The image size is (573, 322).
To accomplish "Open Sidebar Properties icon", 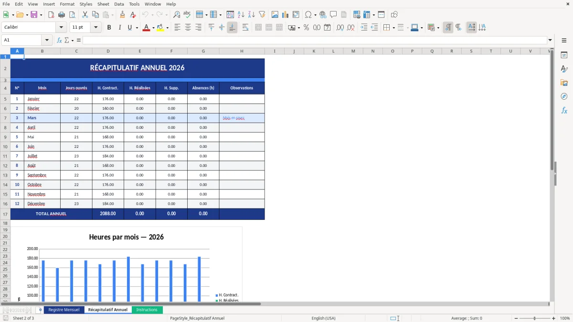I will tap(564, 55).
